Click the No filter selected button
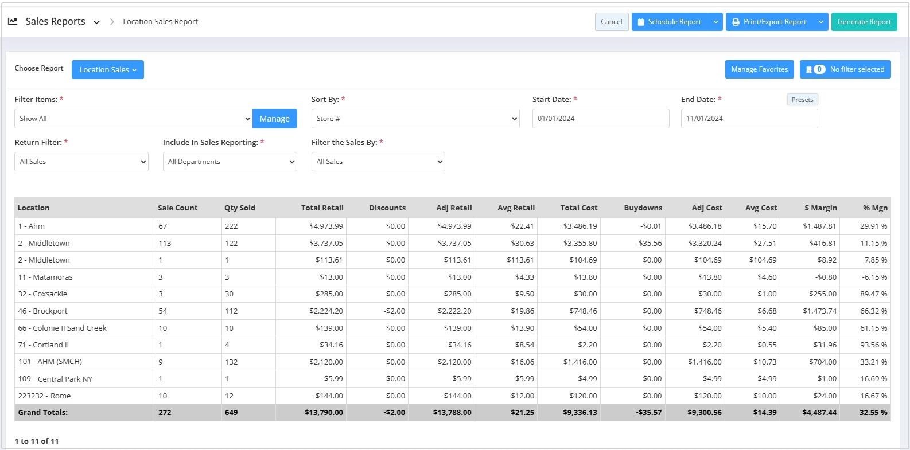910x450 pixels. pos(845,69)
